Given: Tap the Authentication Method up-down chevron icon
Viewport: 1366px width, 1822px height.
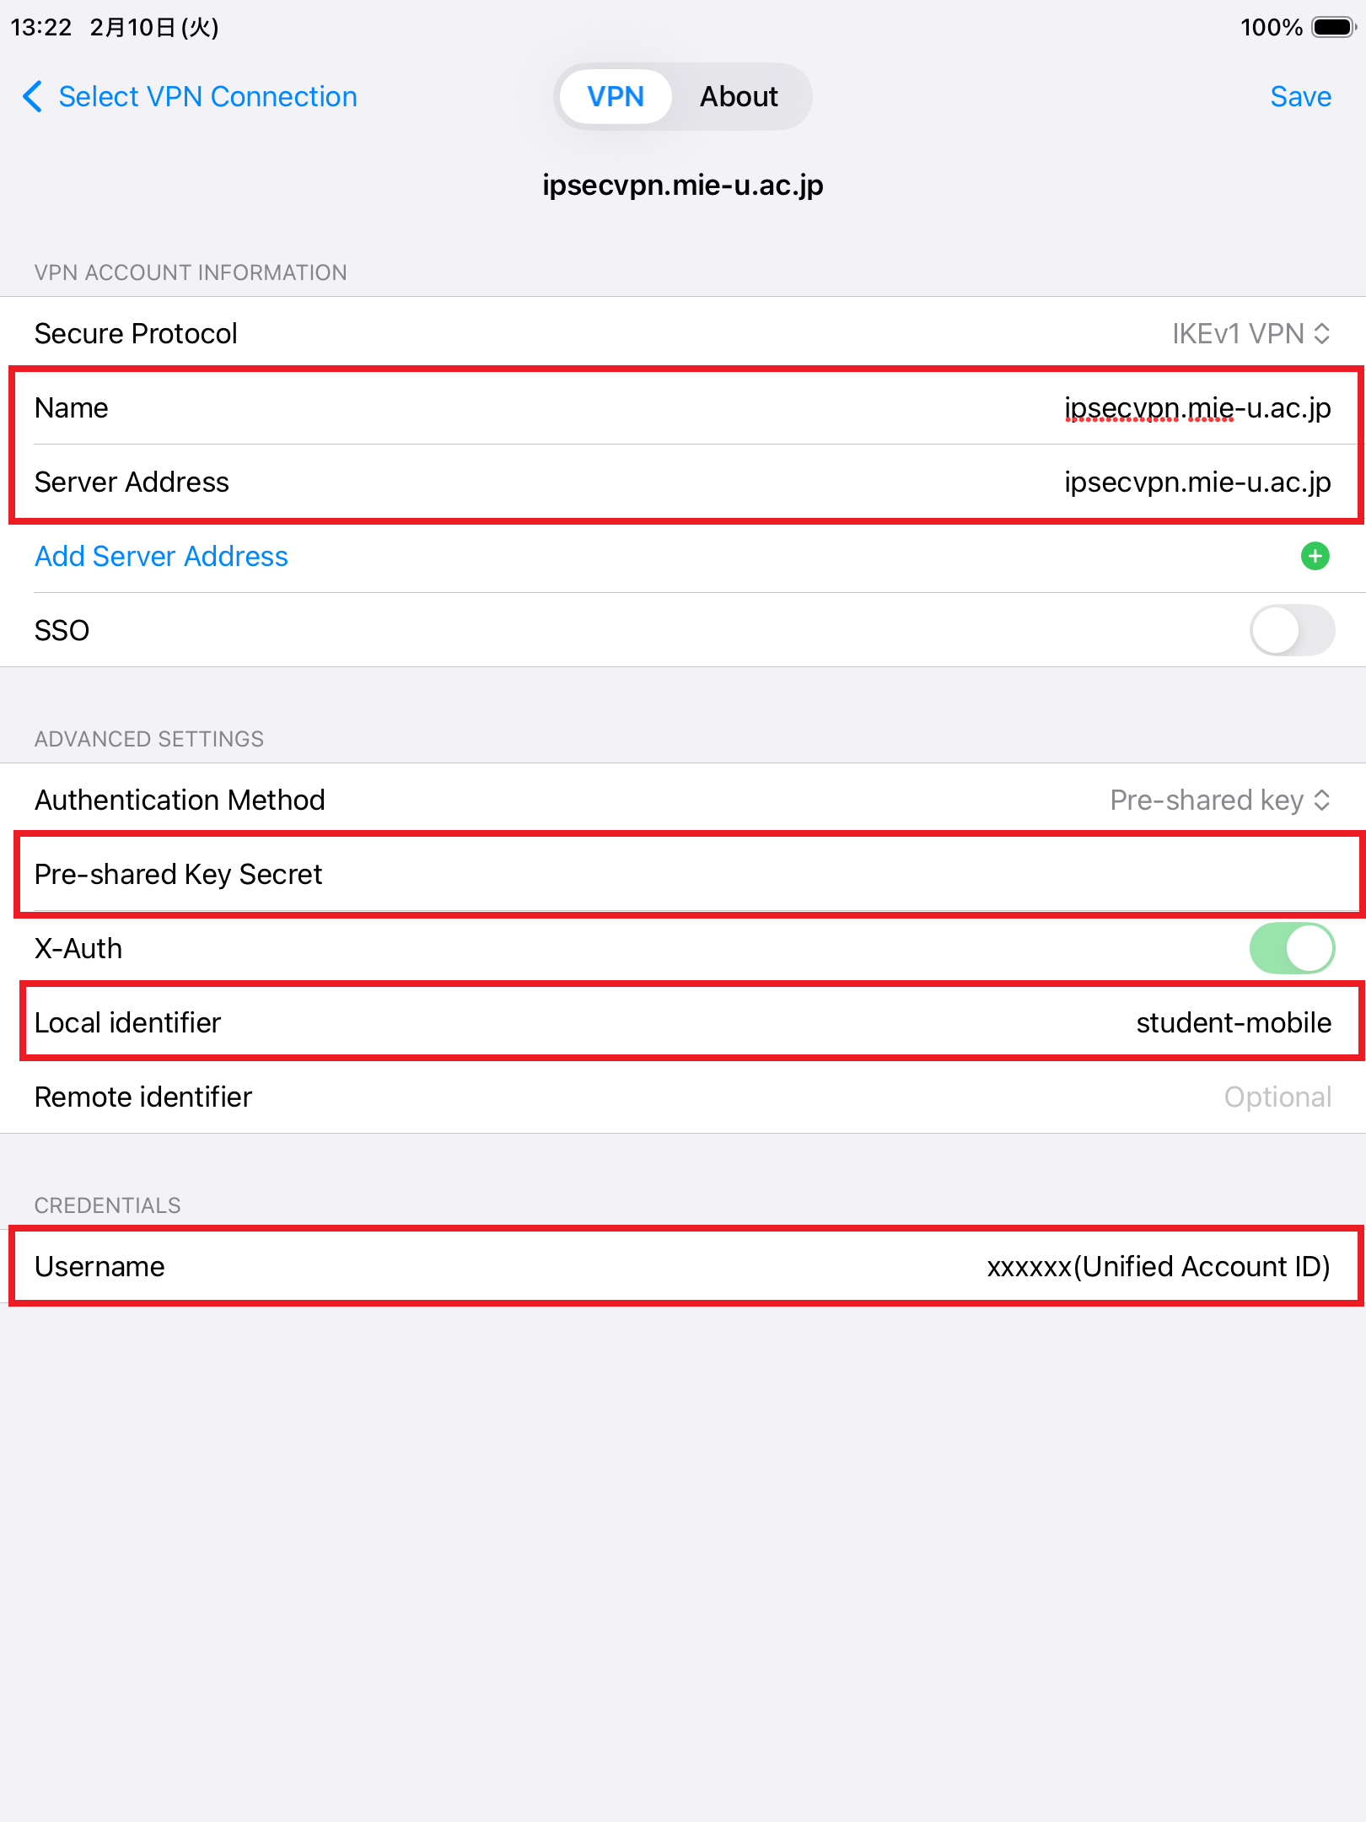Looking at the screenshot, I should [1322, 800].
